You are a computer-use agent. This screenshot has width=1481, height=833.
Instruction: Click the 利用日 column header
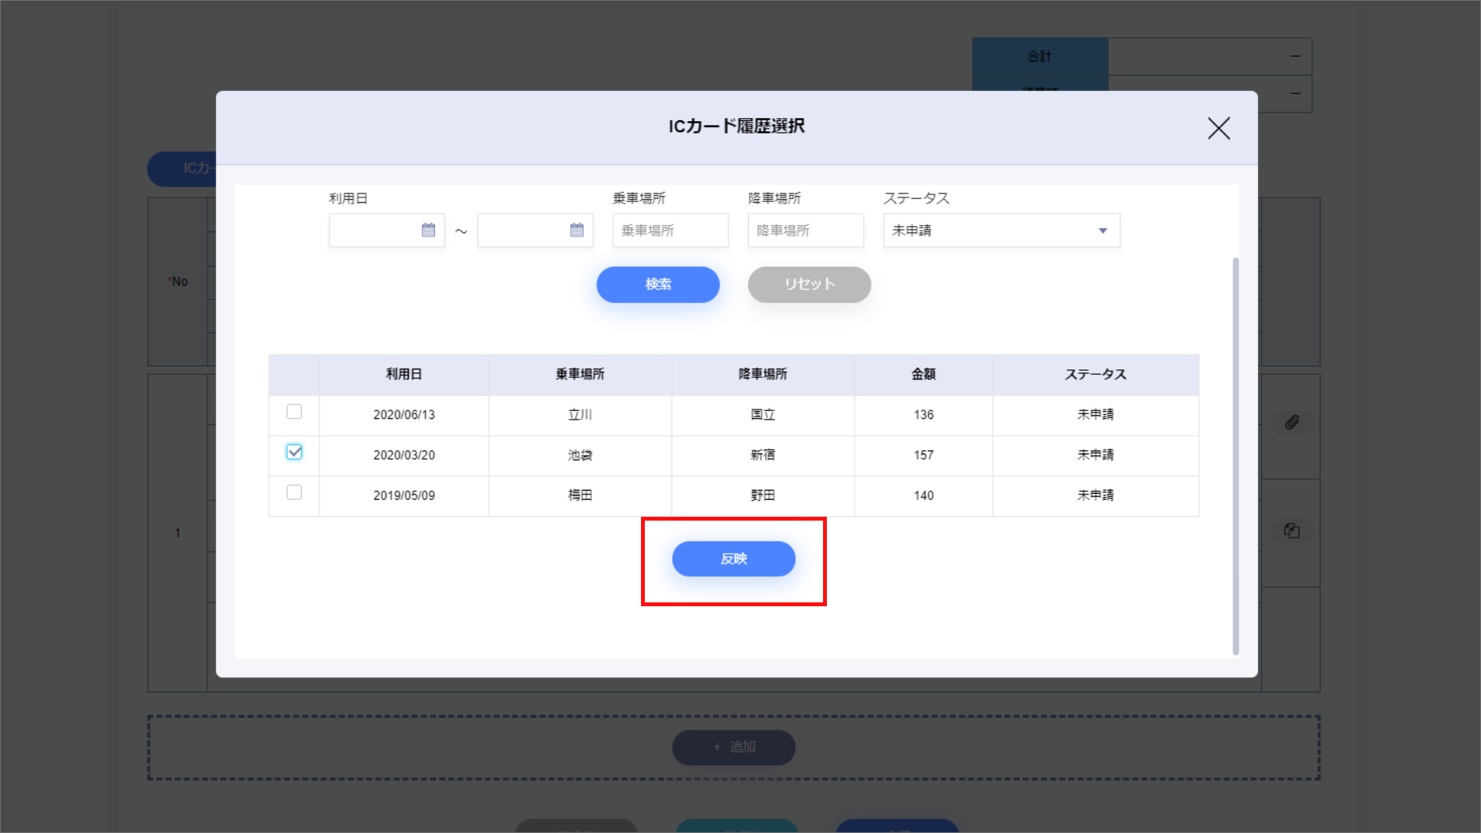(x=403, y=374)
